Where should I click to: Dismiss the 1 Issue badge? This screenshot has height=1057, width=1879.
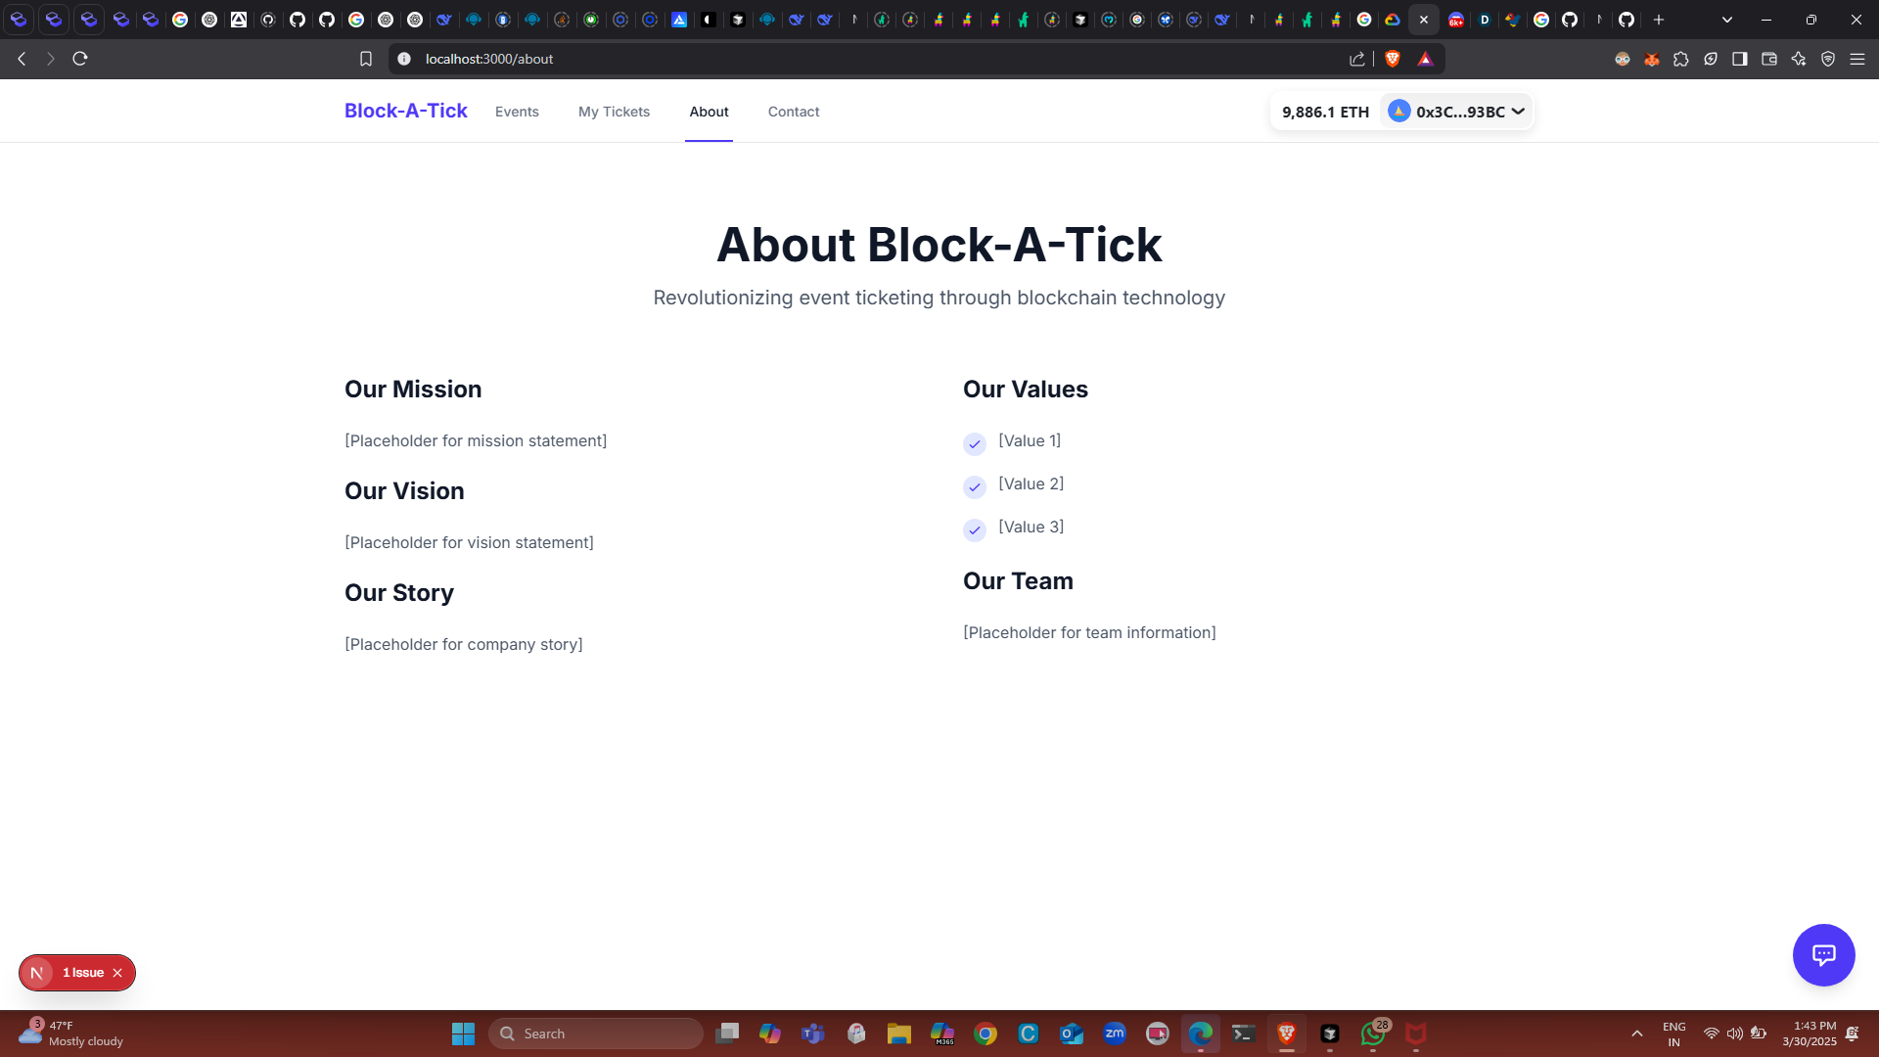[117, 973]
